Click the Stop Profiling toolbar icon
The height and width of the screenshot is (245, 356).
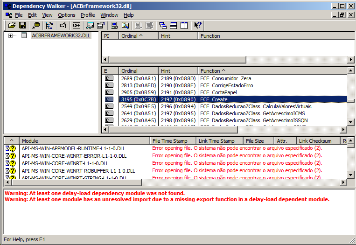tap(149, 25)
